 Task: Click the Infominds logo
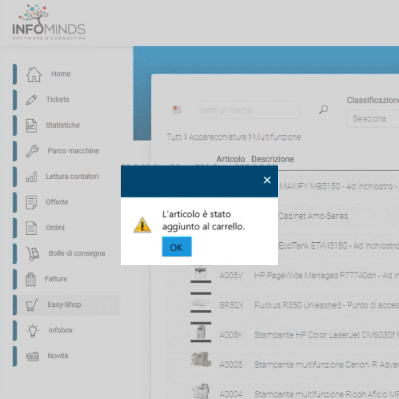click(49, 22)
